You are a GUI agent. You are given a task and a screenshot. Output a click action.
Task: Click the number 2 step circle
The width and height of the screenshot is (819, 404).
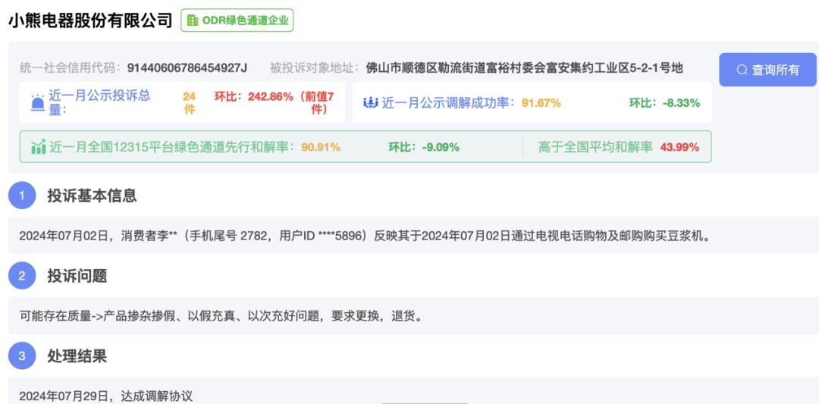pyautogui.click(x=22, y=276)
